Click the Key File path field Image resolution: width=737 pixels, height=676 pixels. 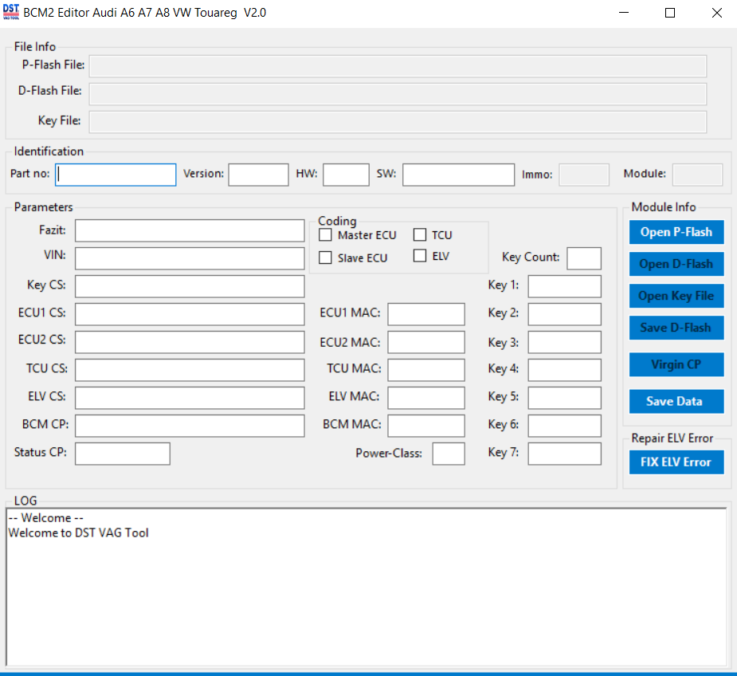398,122
